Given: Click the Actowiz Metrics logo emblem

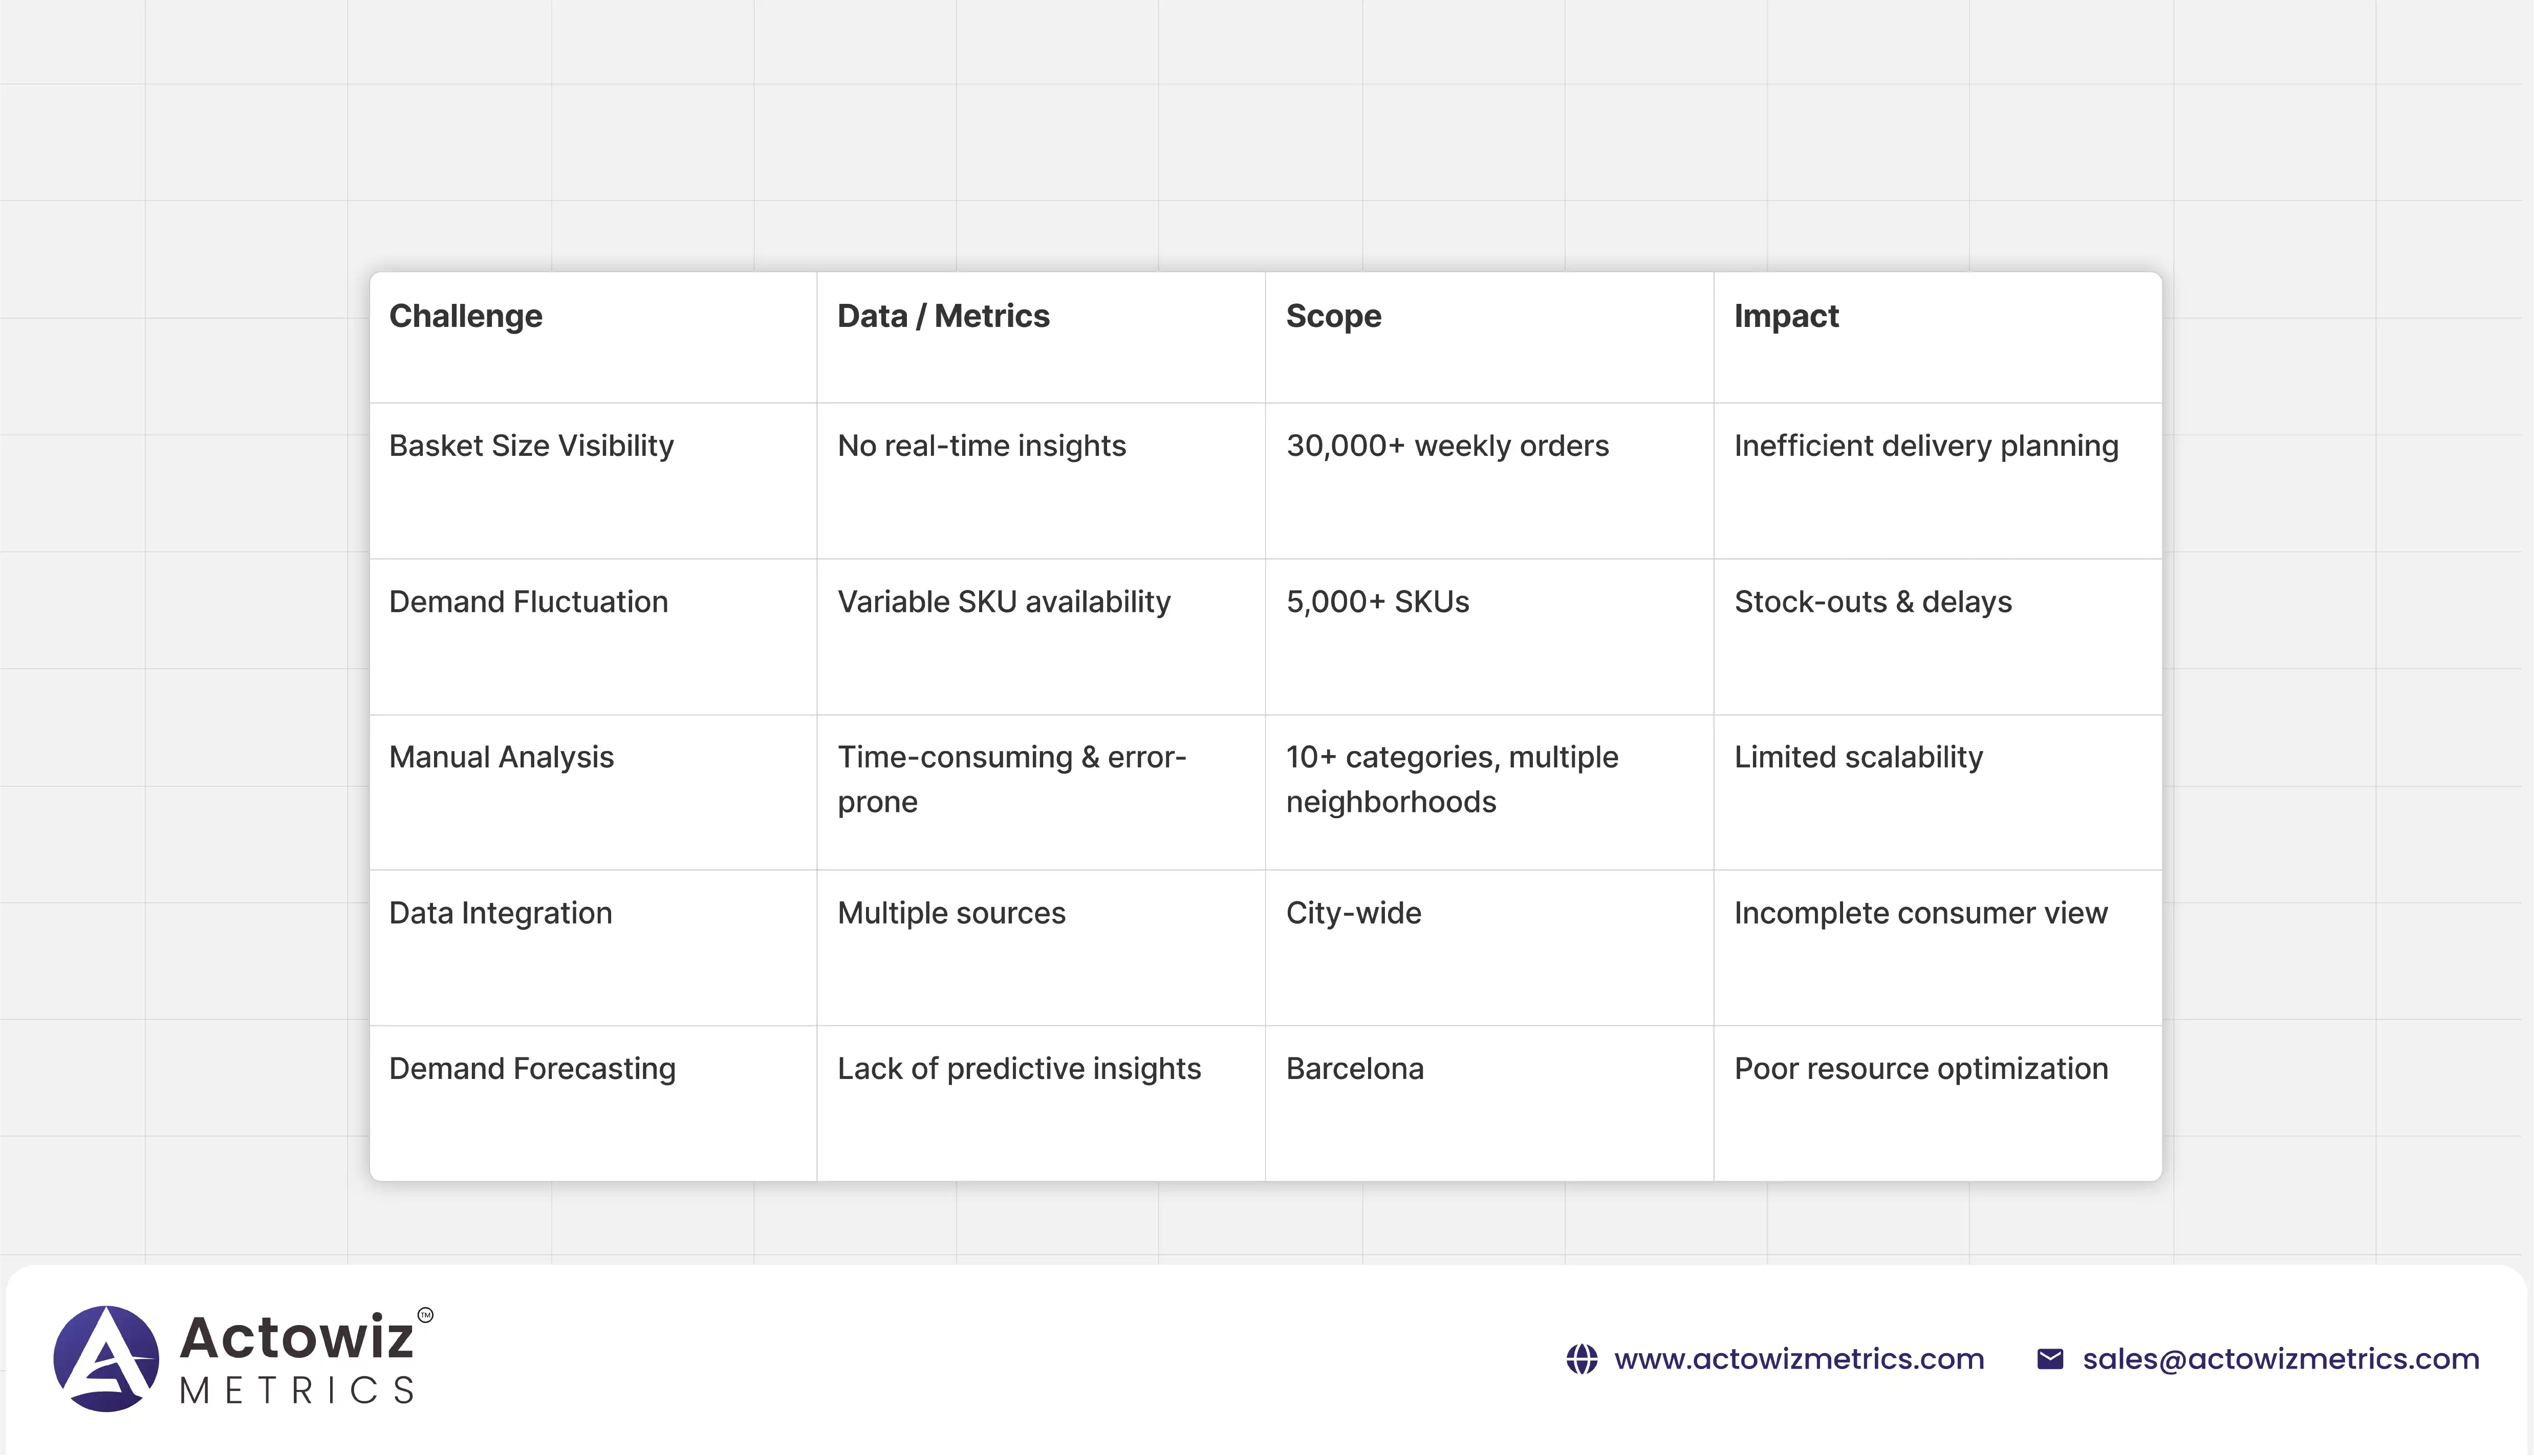Looking at the screenshot, I should [106, 1358].
